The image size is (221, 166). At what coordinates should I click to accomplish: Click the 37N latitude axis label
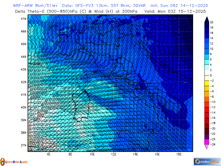(x=23, y=145)
